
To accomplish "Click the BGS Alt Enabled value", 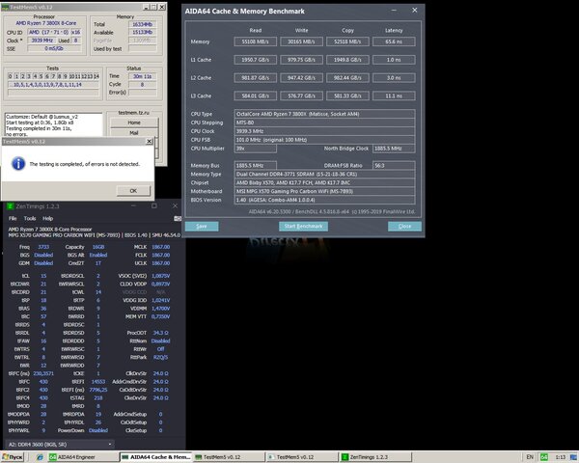I will [x=98, y=255].
